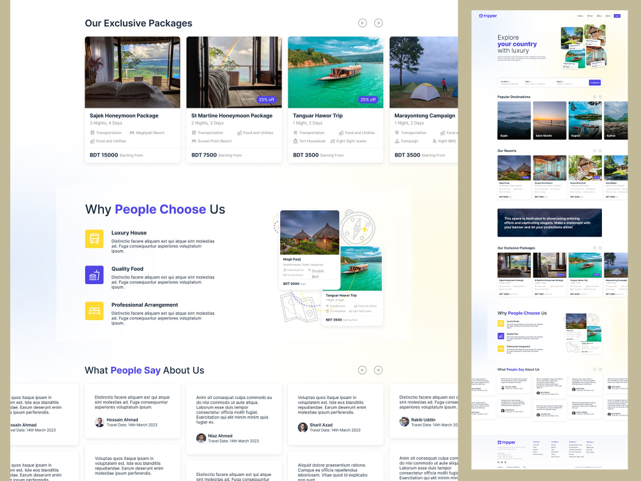Click previous arrow beside large What People Say heading

coord(362,370)
